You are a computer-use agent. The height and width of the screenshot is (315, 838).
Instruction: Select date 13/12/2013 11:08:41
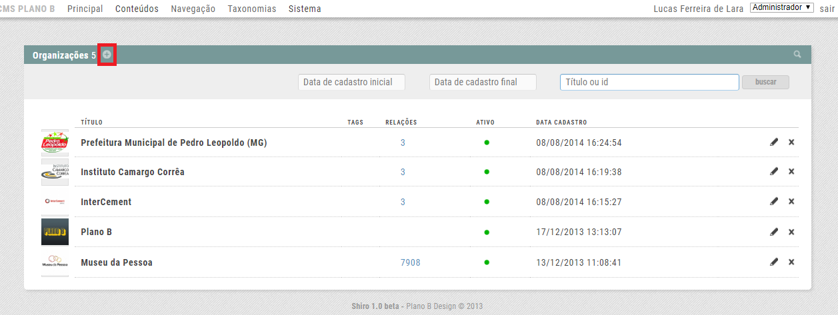click(x=579, y=262)
